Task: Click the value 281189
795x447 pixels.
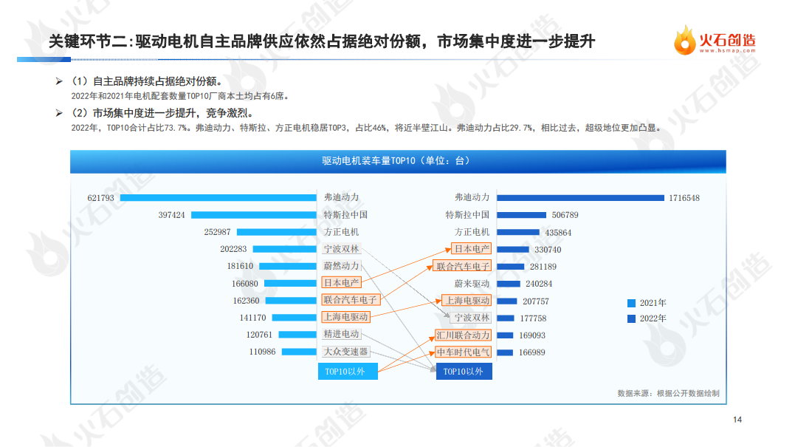Action: [543, 267]
